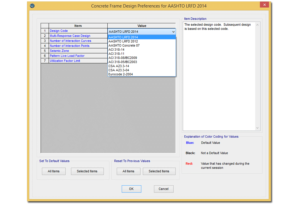Set selected items to default values

click(87, 171)
